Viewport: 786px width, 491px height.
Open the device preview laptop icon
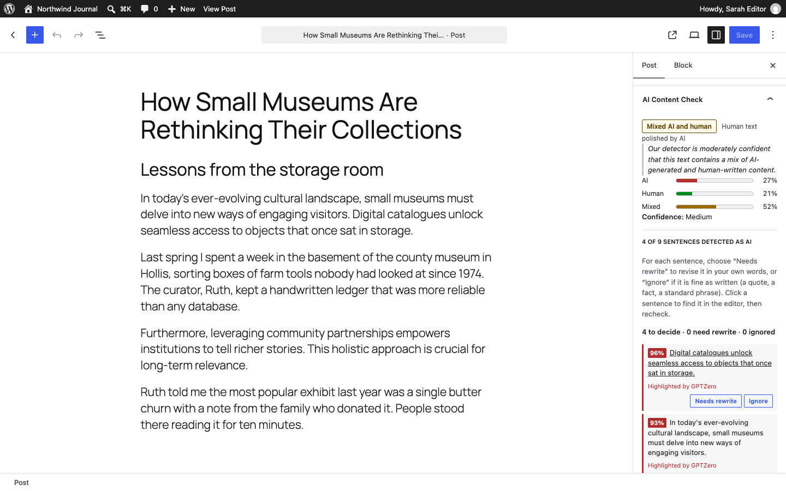(694, 35)
